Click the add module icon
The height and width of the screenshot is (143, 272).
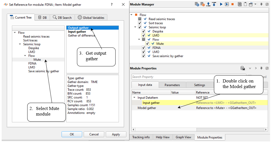click(x=197, y=4)
